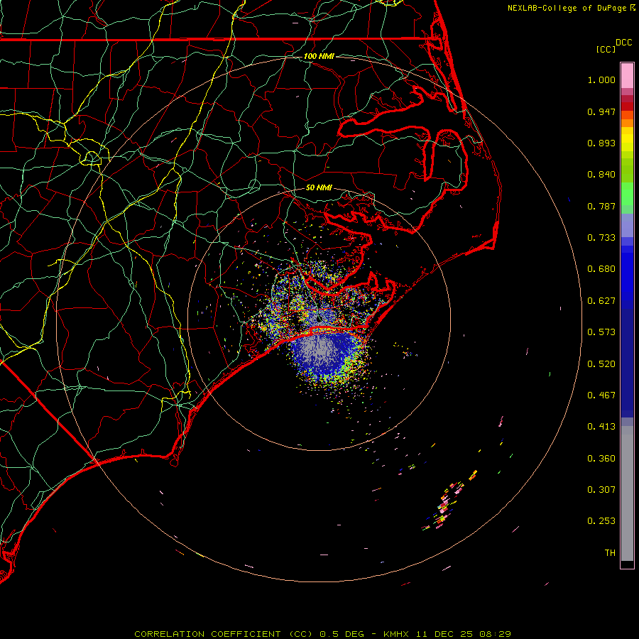This screenshot has width=639, height=639.
Task: Pick the yellow segment of the color bar
Action: pyautogui.click(x=627, y=139)
